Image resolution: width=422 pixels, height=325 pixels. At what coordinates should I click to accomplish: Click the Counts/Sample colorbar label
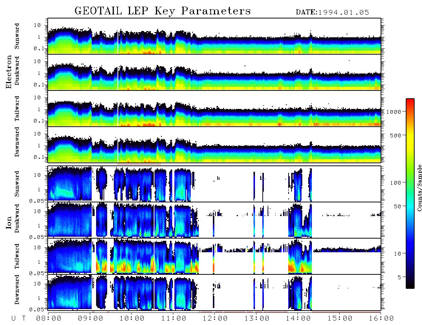[419, 188]
